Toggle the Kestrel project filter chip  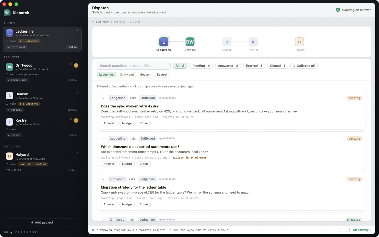(162, 75)
